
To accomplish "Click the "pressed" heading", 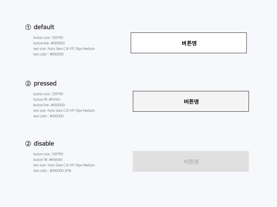I will point(45,83).
